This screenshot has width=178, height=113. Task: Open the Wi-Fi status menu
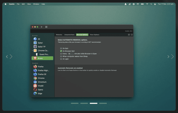[x=147, y=4]
